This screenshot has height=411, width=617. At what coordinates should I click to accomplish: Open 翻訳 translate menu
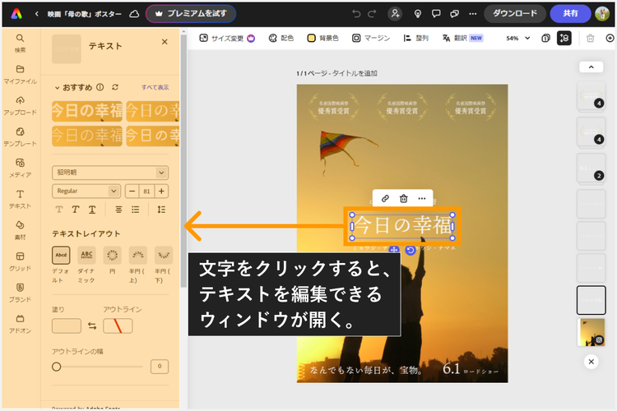click(462, 38)
